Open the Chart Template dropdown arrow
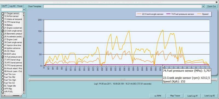Screen dimensions: 219x99 (203, 6)
